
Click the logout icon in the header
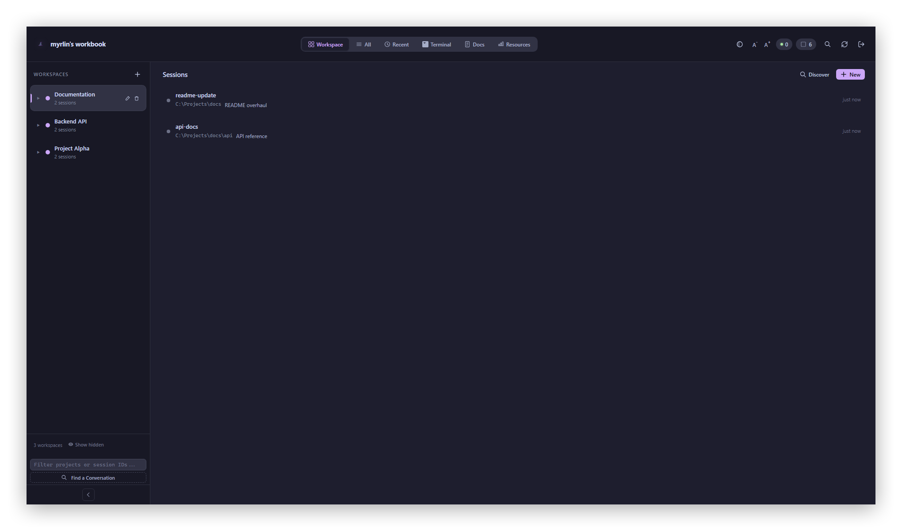861,44
